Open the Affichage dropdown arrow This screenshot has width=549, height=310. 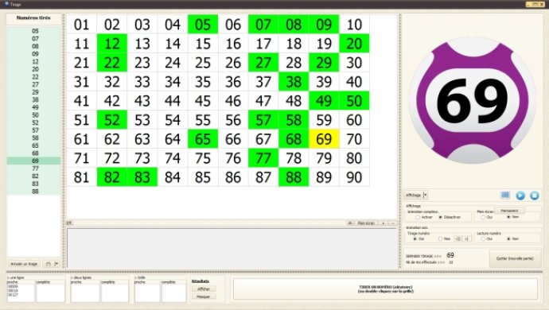point(426,195)
